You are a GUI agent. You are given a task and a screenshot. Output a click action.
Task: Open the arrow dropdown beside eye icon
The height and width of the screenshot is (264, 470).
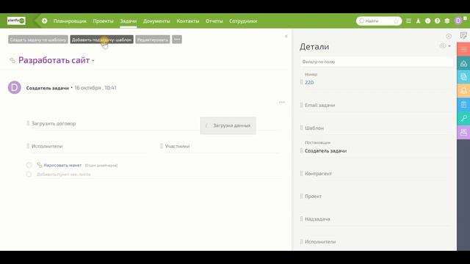[449, 46]
